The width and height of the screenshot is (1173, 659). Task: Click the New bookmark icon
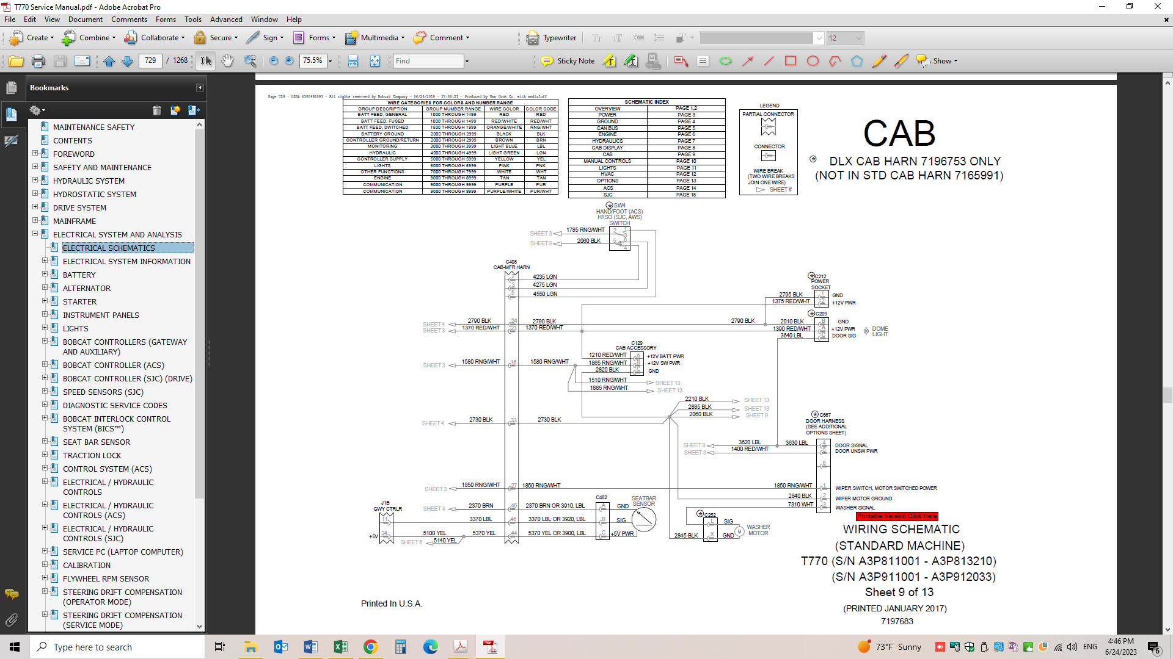pos(175,110)
